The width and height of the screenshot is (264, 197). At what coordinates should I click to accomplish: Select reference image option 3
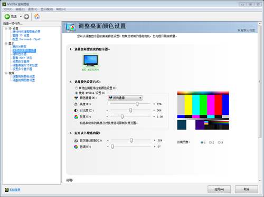coord(219,142)
